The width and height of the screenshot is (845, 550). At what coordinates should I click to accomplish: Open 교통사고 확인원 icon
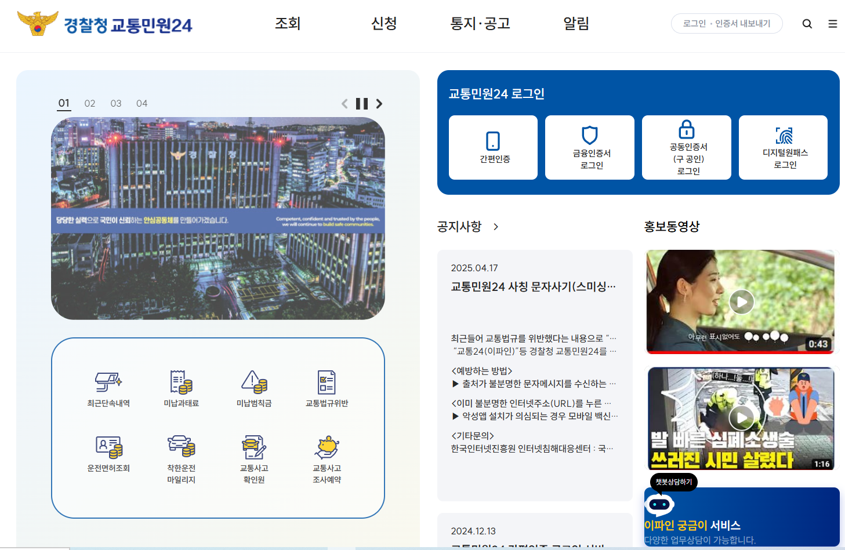point(254,447)
